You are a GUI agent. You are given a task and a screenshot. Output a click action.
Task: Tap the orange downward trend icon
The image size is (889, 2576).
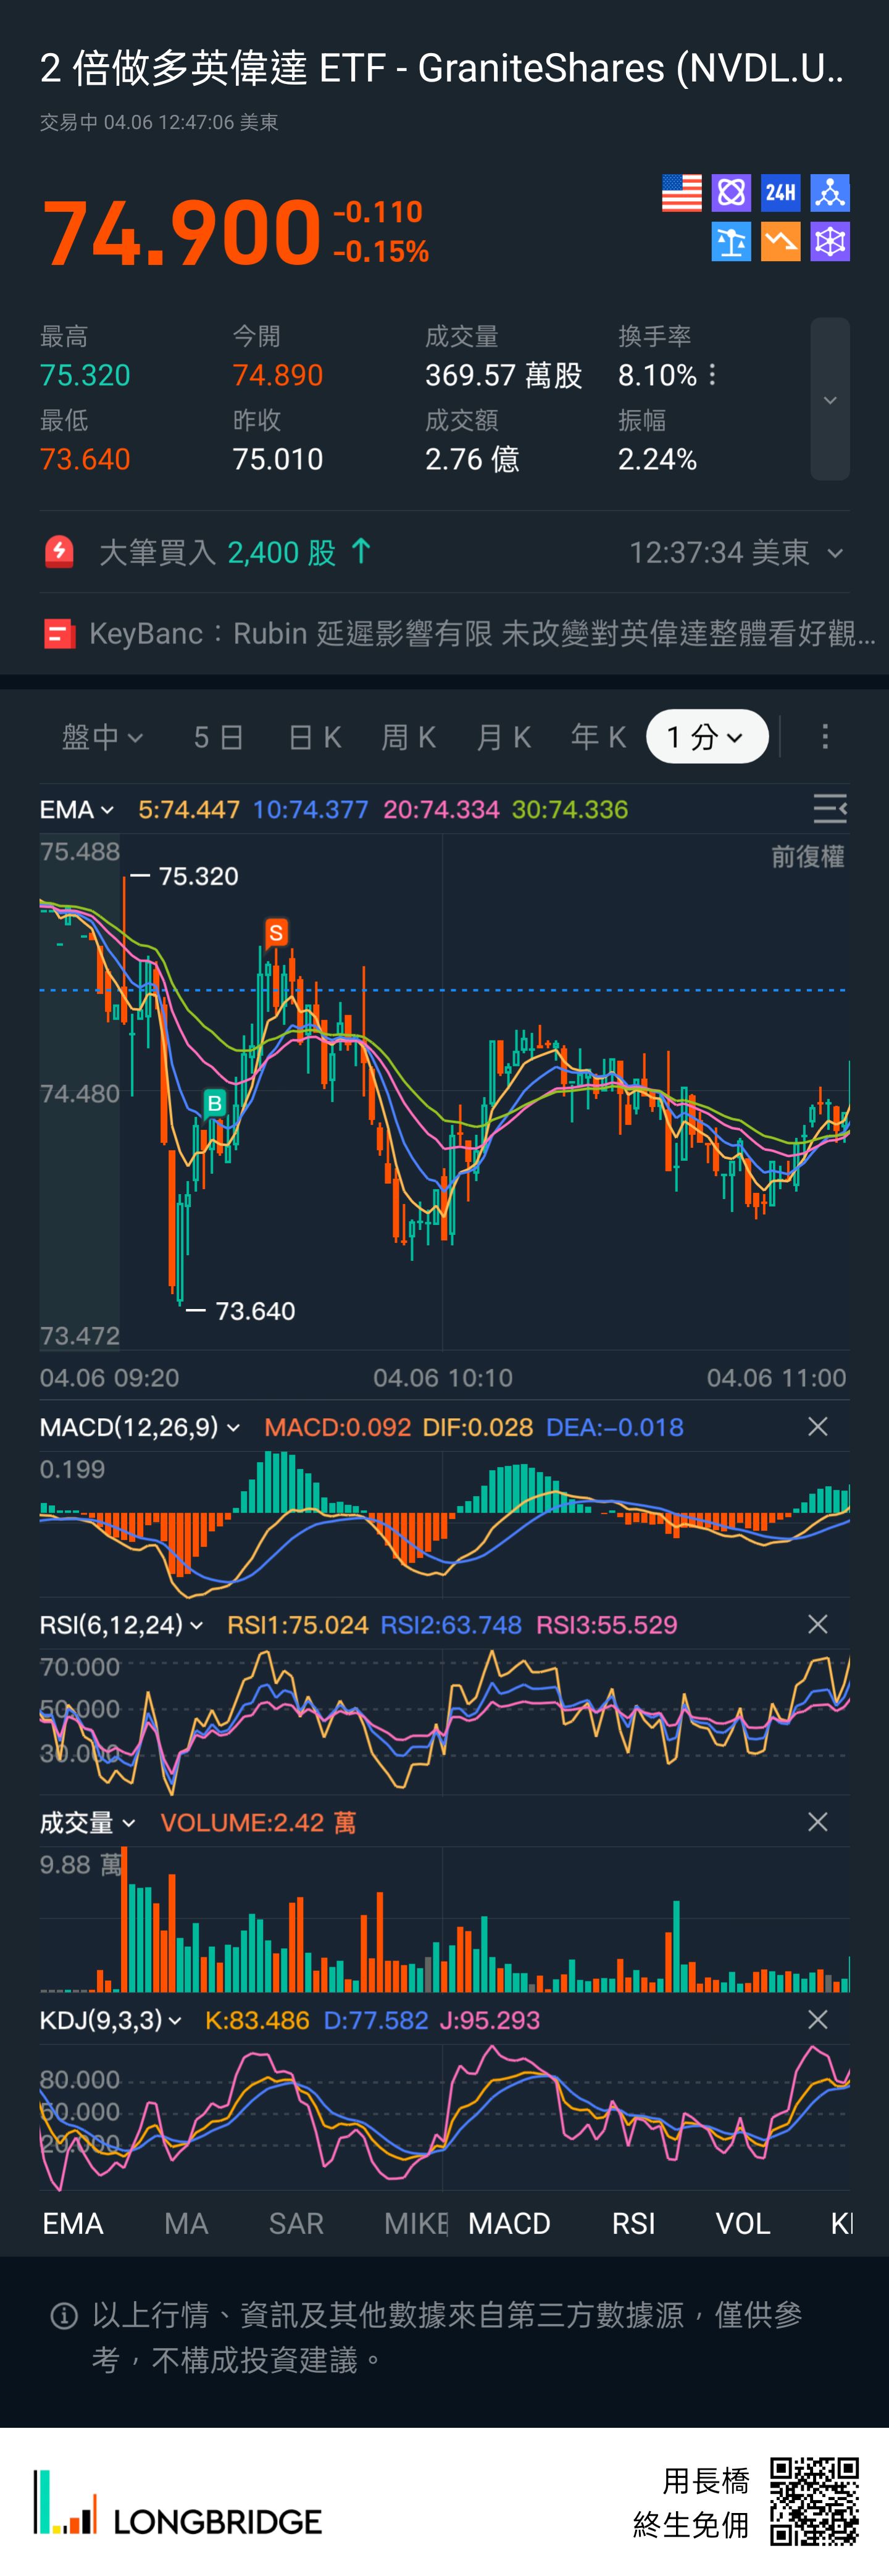click(780, 242)
